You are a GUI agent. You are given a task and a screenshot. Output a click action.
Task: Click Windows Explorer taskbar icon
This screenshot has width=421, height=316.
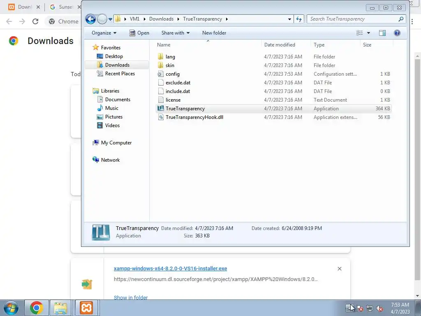point(61,308)
